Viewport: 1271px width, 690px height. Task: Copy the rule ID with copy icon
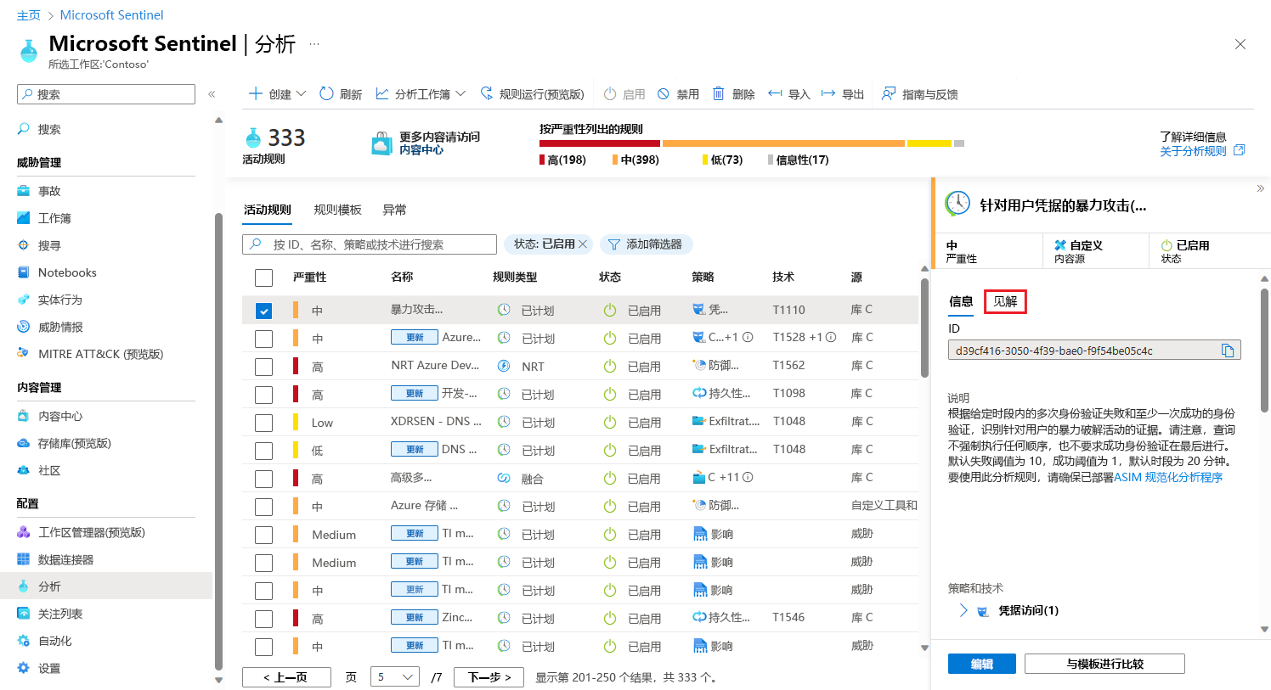click(x=1228, y=351)
